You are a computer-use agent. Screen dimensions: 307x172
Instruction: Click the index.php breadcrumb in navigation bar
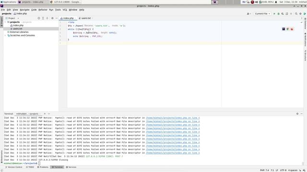click(20, 14)
